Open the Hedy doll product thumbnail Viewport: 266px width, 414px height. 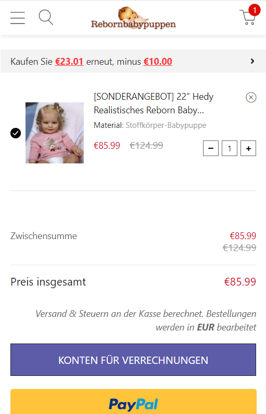55,133
